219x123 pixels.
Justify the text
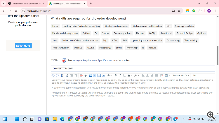(x=157, y=75)
